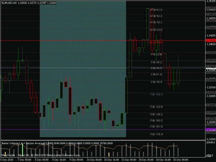Click the purple price tag on price axis
Screen dimensions: 216x162
pyautogui.click(x=211, y=130)
